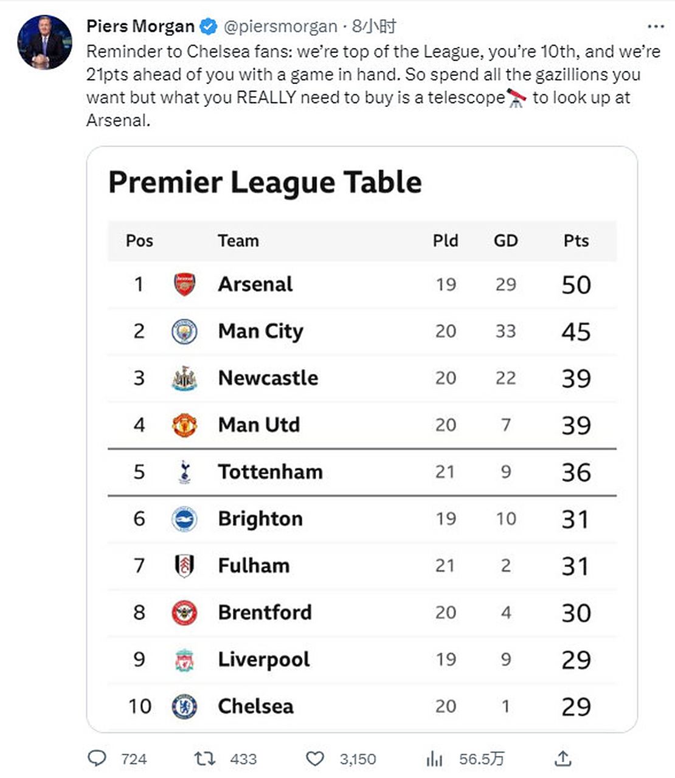Click the Pts column header
675x778 pixels.
(x=576, y=241)
